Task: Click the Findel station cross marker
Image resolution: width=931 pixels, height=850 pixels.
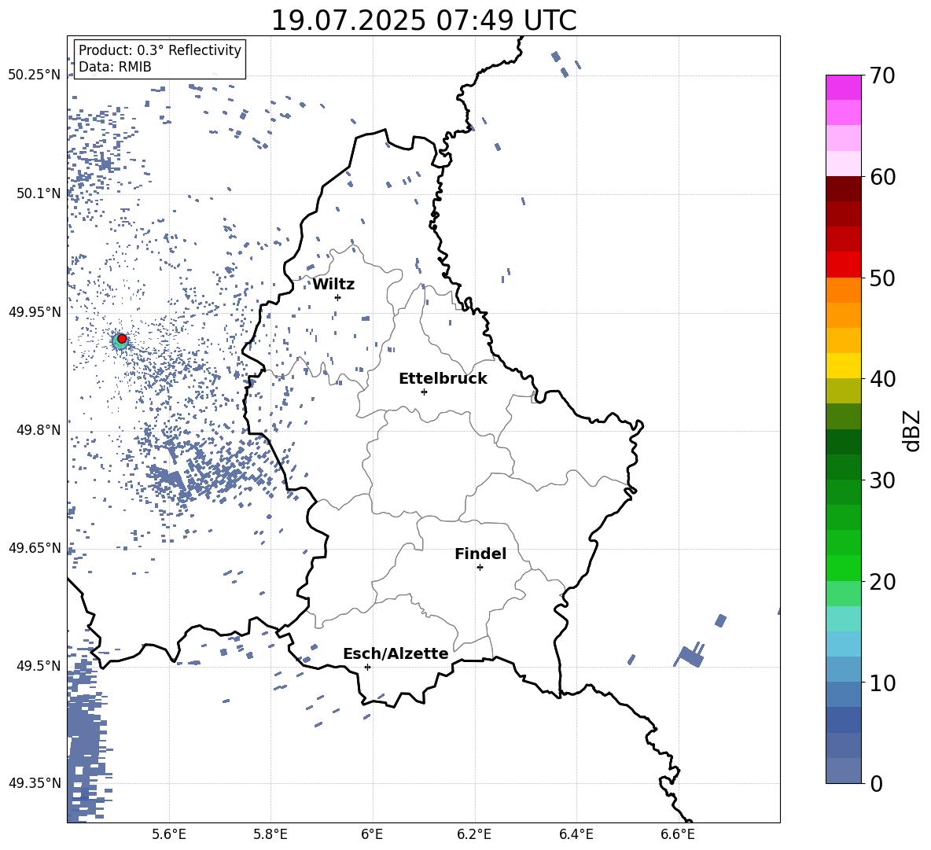Action: (480, 568)
